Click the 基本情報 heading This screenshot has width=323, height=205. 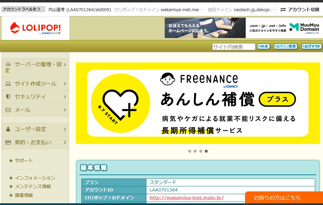click(x=94, y=168)
